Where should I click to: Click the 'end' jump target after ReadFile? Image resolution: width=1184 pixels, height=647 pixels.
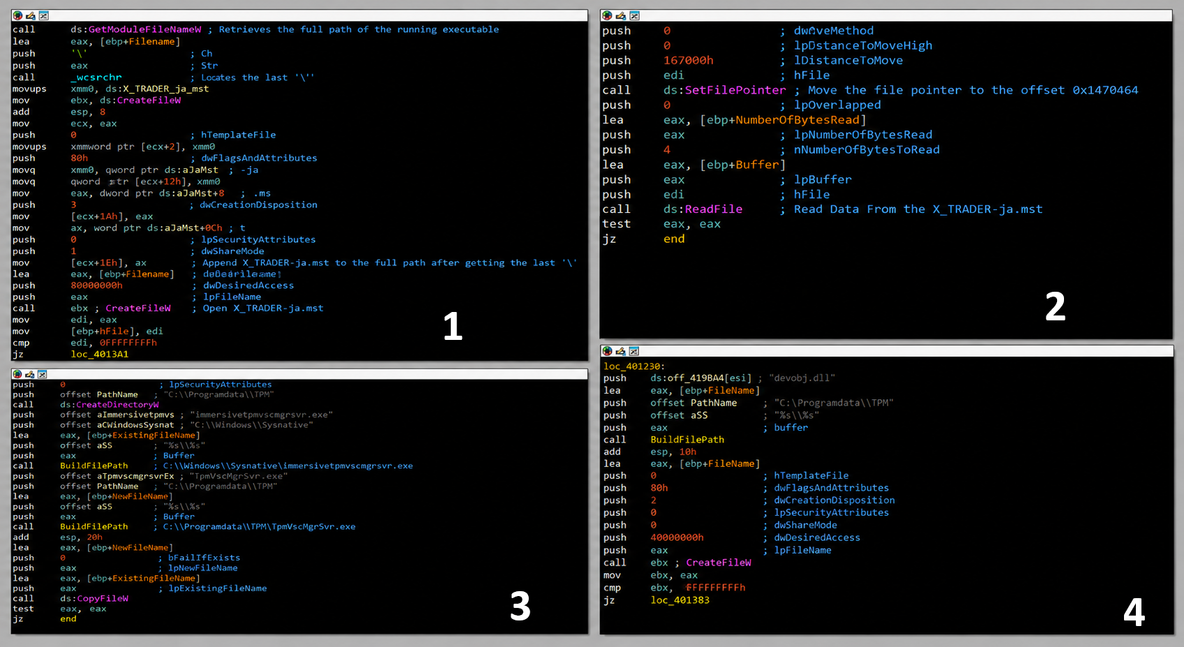[674, 239]
